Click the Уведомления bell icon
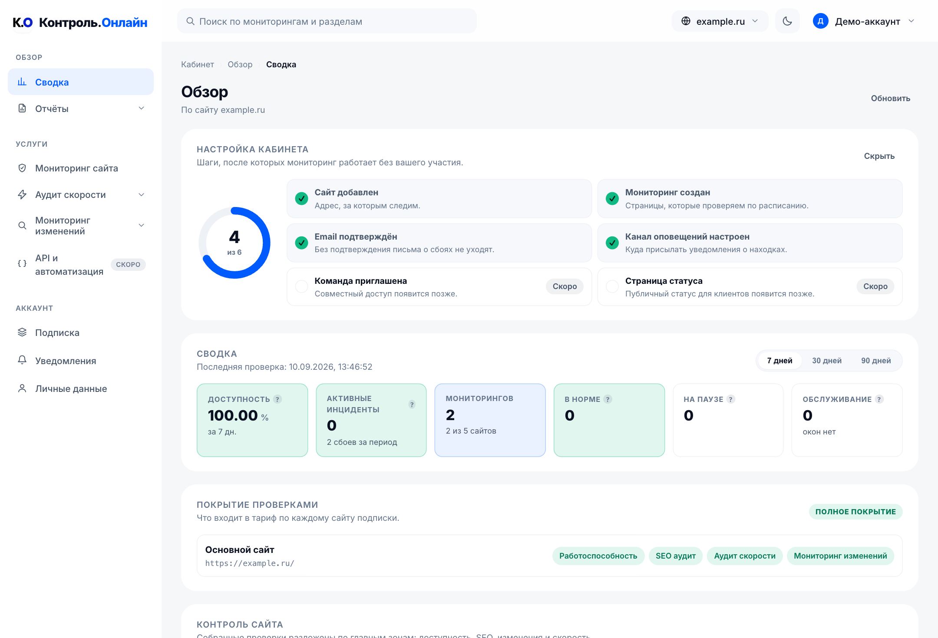 pos(22,360)
